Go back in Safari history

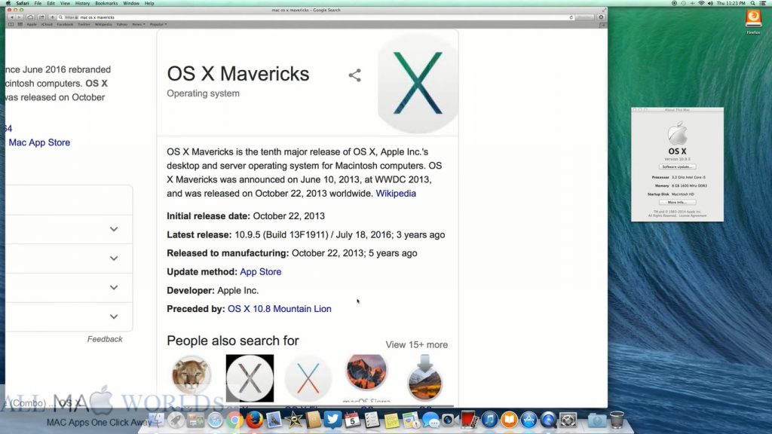tap(12, 17)
